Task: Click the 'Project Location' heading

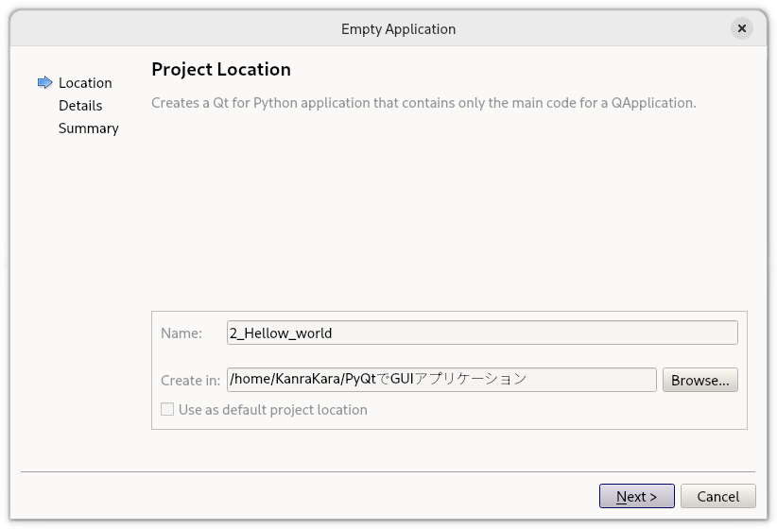Action: tap(221, 70)
